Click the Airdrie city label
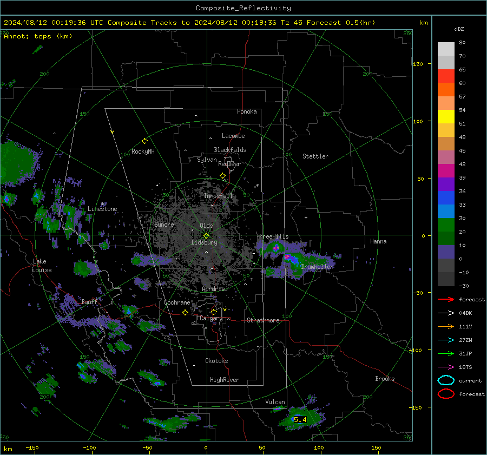This screenshot has width=487, height=455. pyautogui.click(x=213, y=289)
